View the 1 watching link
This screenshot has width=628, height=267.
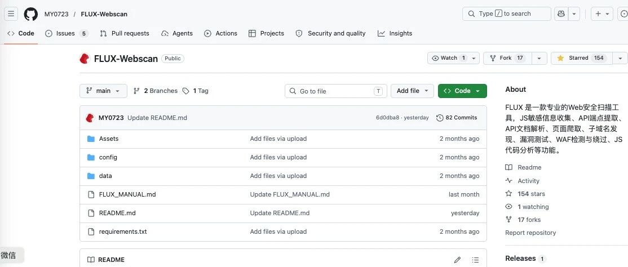coord(527,207)
